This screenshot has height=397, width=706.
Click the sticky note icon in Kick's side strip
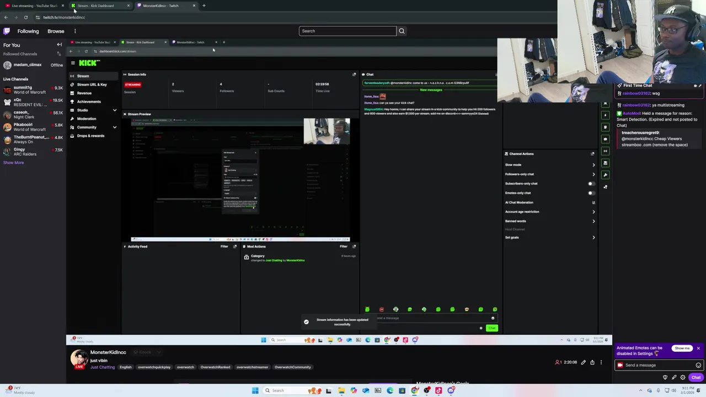coord(605,127)
